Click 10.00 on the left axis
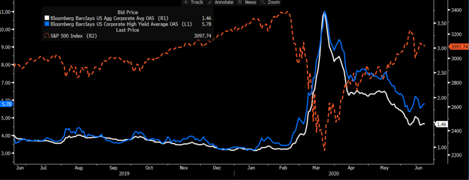The width and height of the screenshot is (469, 180). click(x=5, y=29)
